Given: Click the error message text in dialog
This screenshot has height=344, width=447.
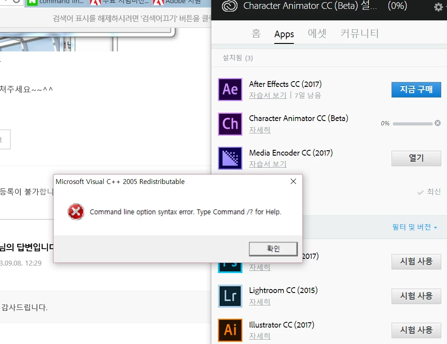Looking at the screenshot, I should (185, 212).
